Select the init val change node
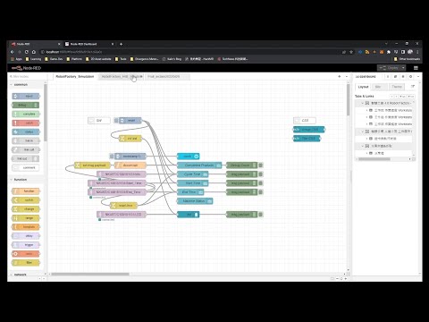 coord(130,139)
